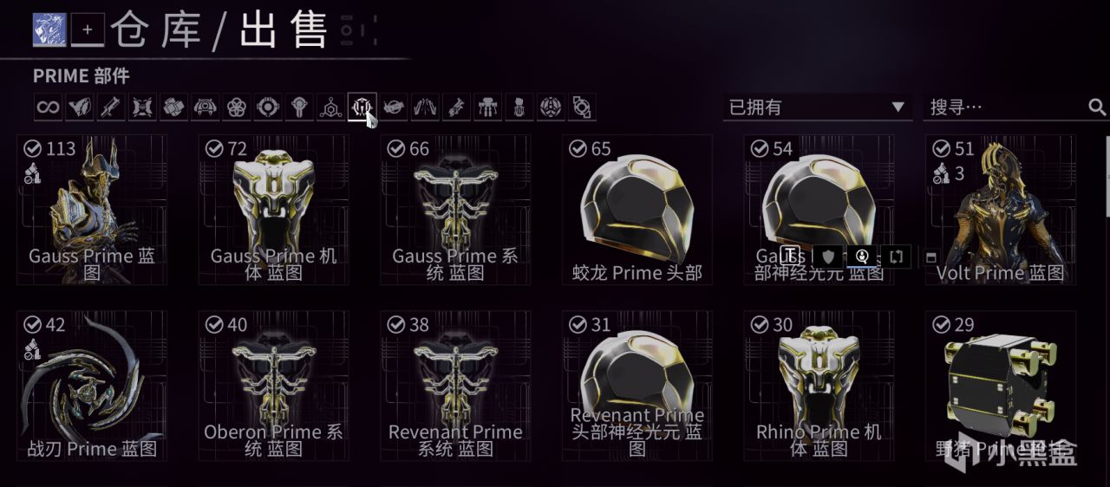Click the shield icon in the overlay bar
1110x487 pixels.
(826, 256)
